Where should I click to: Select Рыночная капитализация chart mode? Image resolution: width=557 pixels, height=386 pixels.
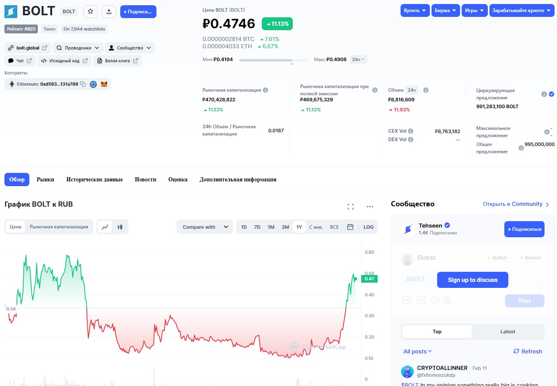point(59,227)
